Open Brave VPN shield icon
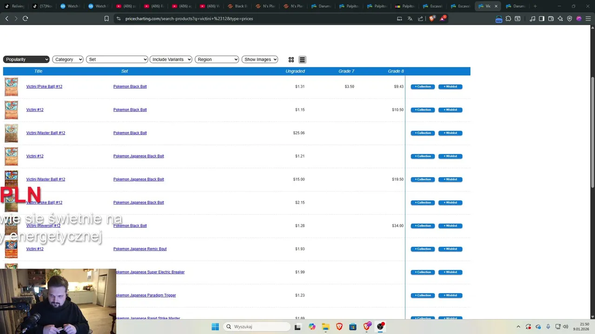Image resolution: width=595 pixels, height=334 pixels. click(x=569, y=19)
